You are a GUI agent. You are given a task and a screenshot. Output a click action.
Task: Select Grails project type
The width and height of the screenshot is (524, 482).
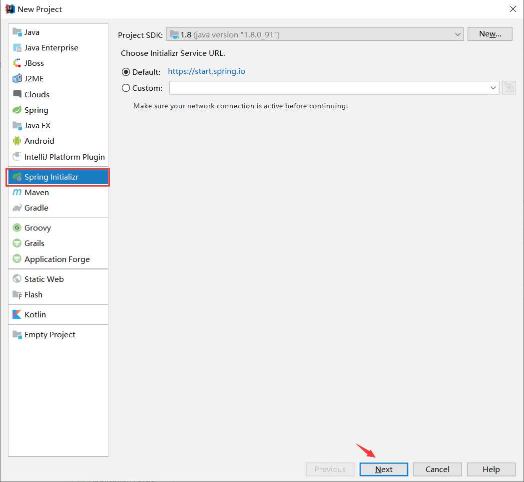(58, 243)
